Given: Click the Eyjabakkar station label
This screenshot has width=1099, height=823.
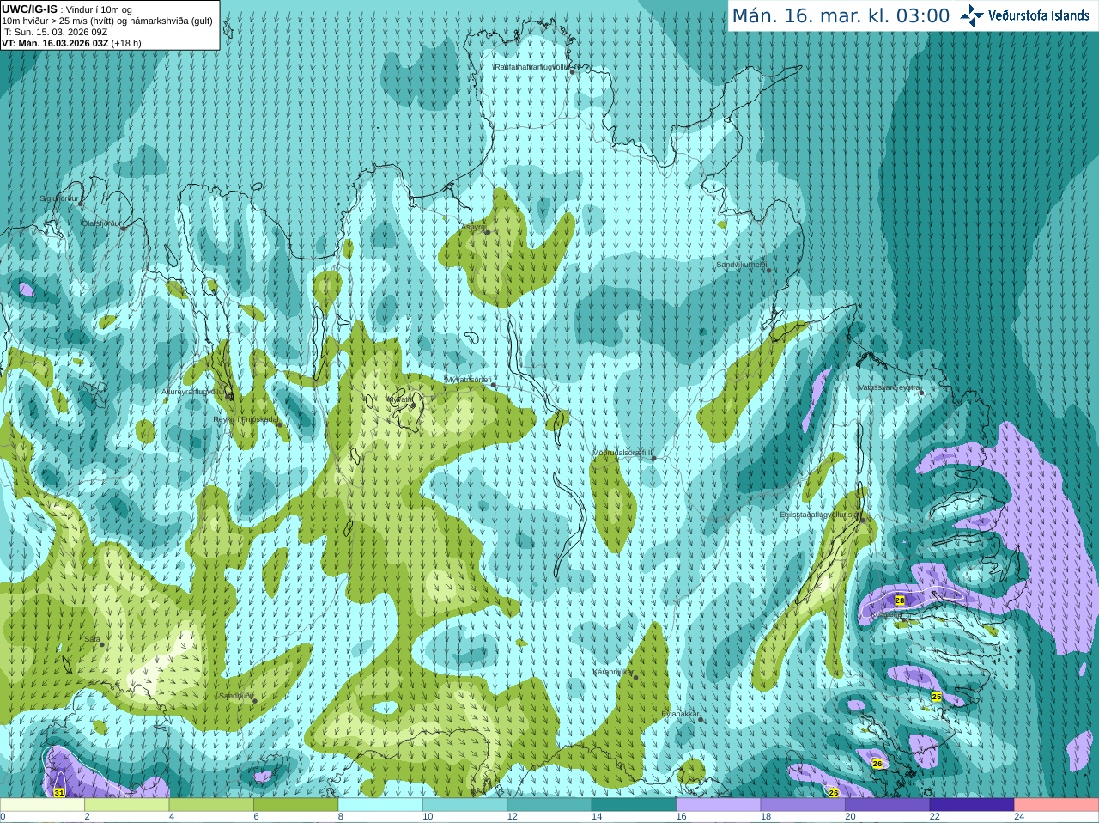Looking at the screenshot, I should click(680, 713).
